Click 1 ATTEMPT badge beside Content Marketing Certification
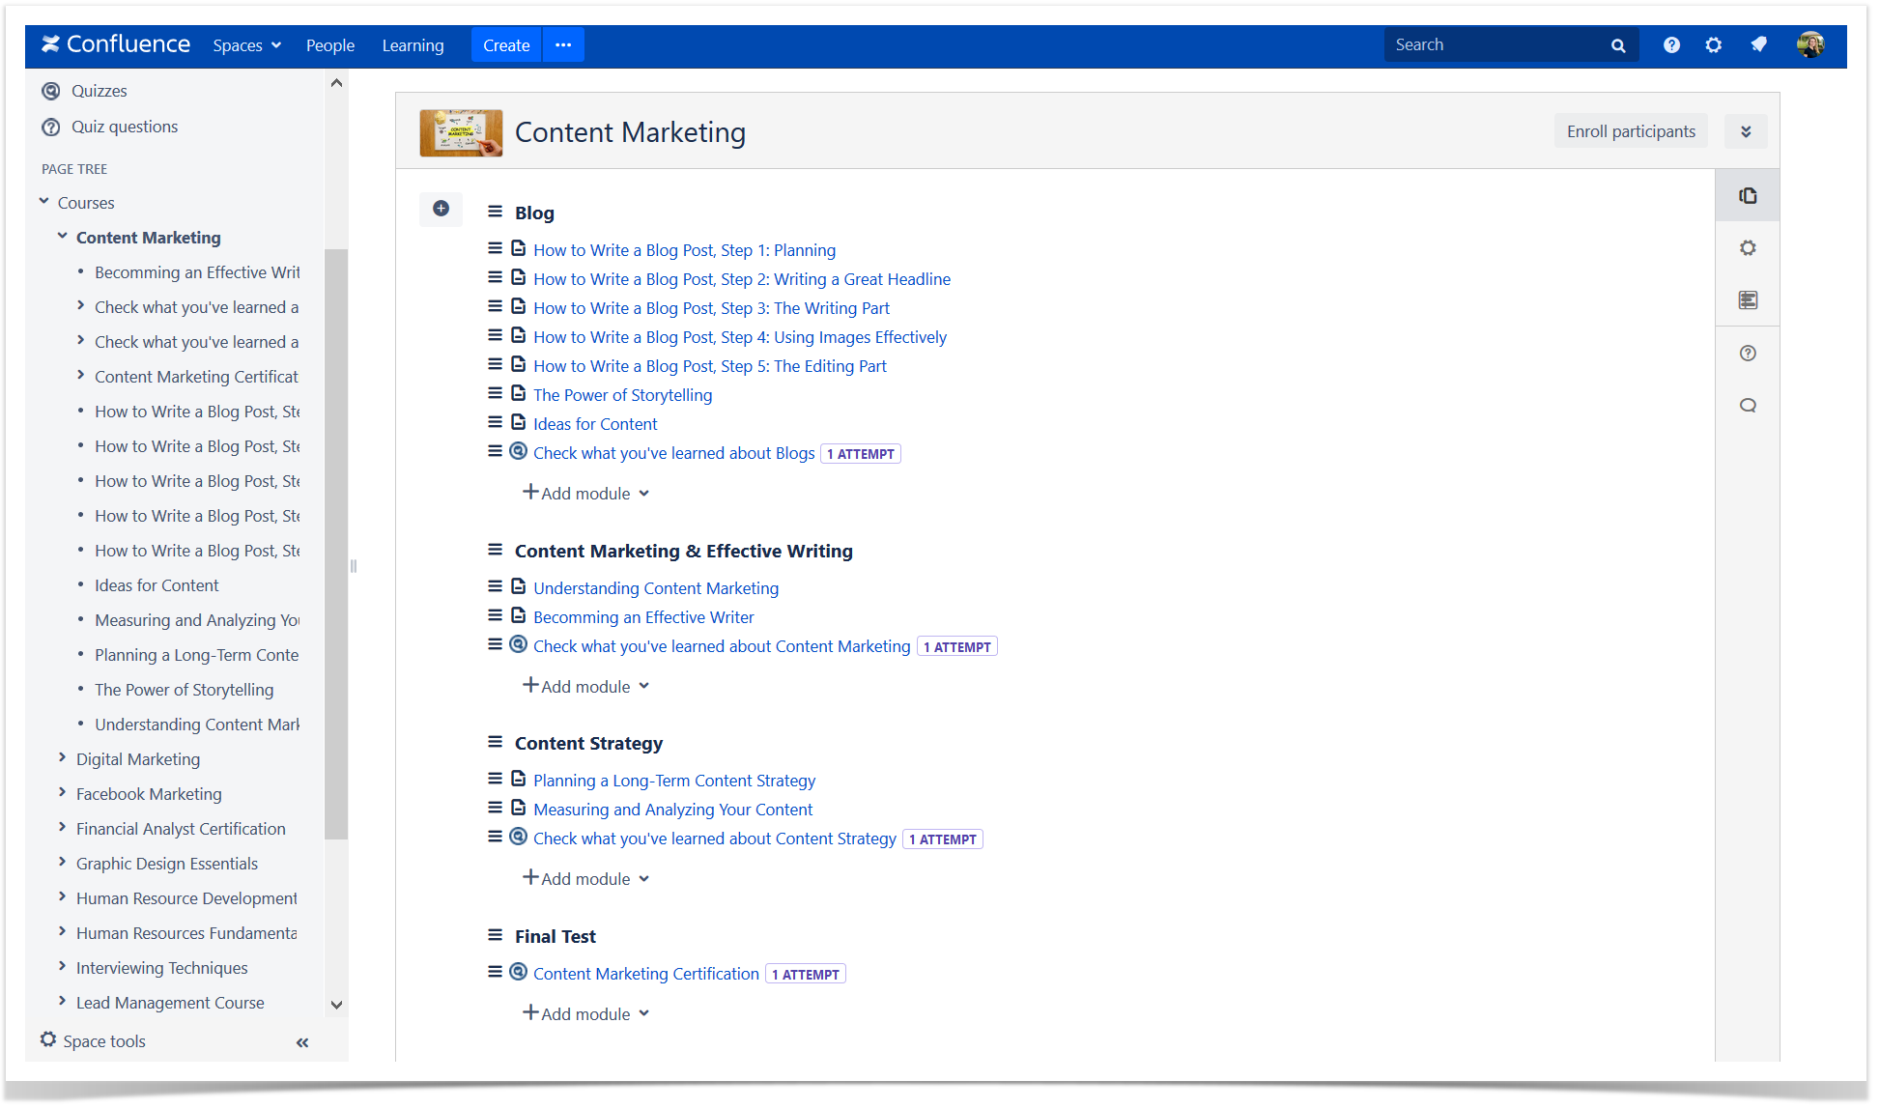Screen dimensions: 1880x1109 pyautogui.click(x=806, y=975)
